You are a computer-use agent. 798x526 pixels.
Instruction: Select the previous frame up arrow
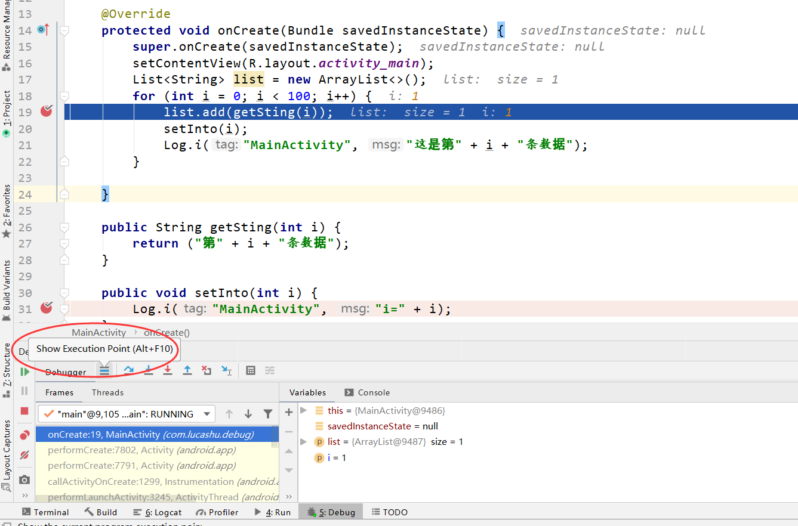[229, 414]
